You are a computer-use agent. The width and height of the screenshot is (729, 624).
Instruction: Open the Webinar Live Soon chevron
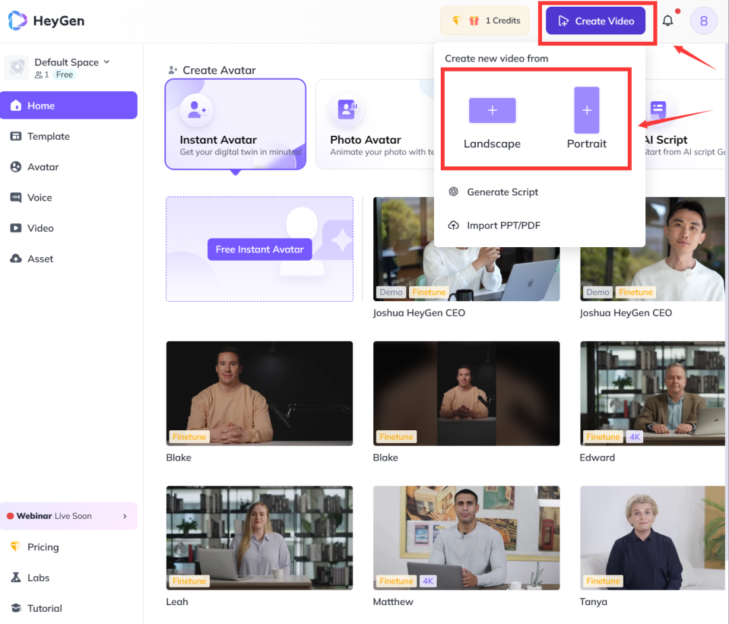pyautogui.click(x=125, y=516)
